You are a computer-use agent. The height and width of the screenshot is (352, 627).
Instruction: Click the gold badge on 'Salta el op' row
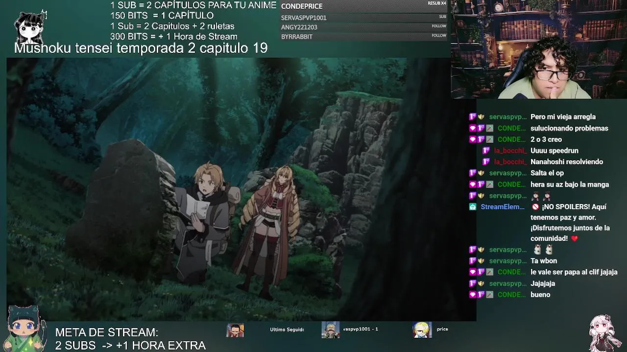click(x=481, y=173)
